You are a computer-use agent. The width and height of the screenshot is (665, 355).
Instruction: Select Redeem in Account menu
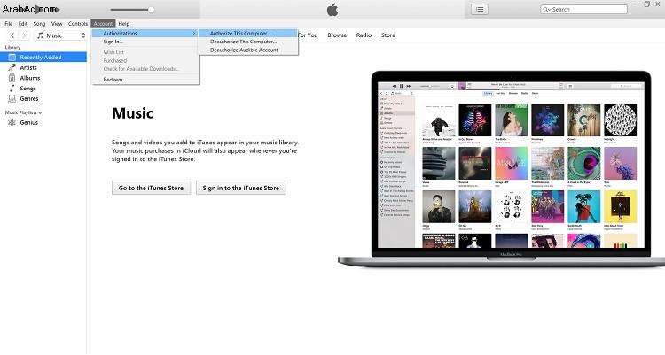tap(145, 79)
